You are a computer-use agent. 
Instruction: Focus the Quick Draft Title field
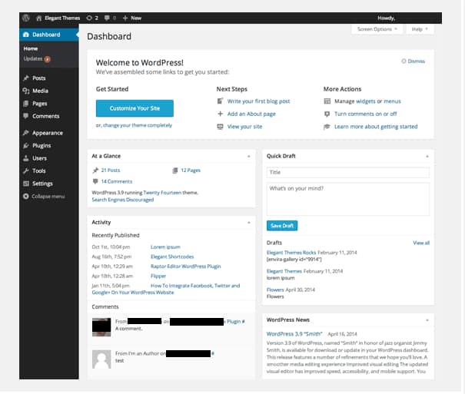pos(348,172)
